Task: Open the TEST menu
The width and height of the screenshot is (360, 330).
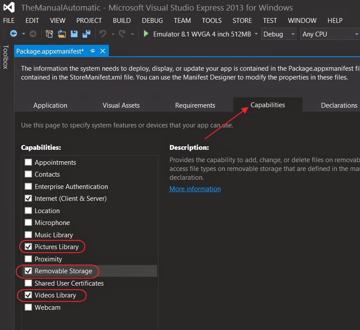Action: (x=270, y=21)
